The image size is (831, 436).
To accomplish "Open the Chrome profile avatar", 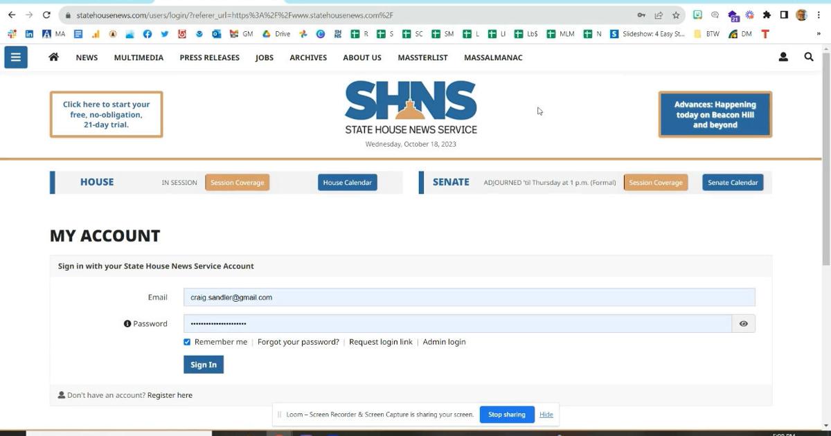I will point(802,15).
